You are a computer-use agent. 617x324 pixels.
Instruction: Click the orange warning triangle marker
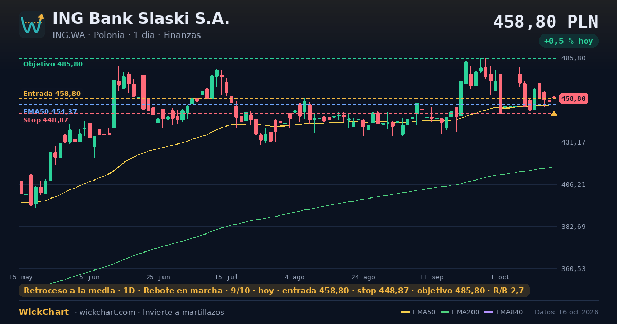point(554,113)
